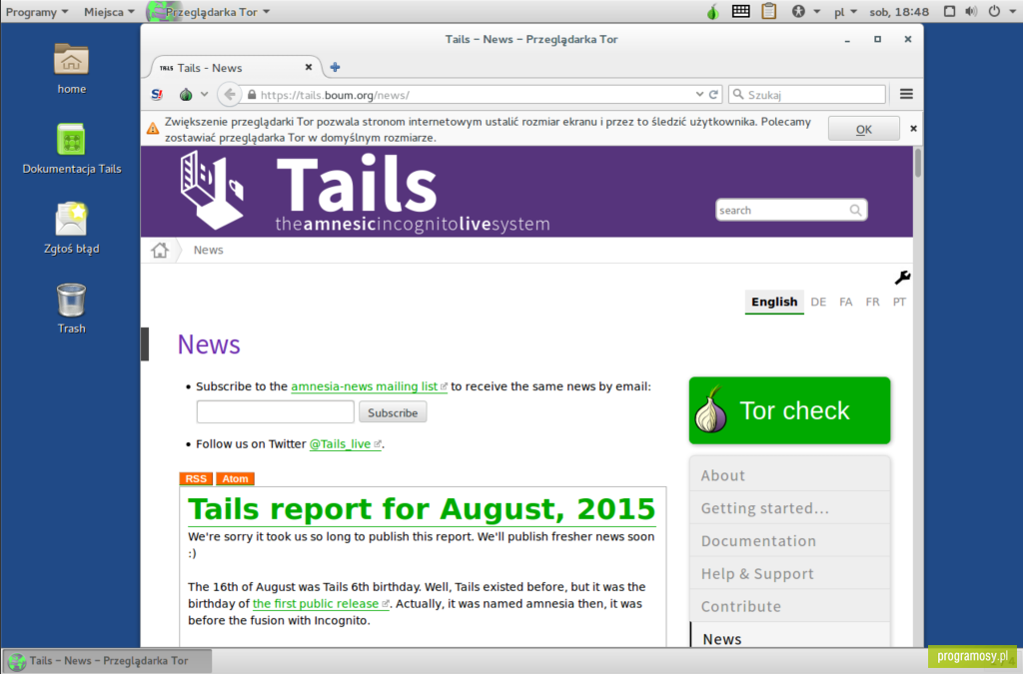Open the Programy menu
Image resolution: width=1023 pixels, height=674 pixels.
click(x=37, y=12)
